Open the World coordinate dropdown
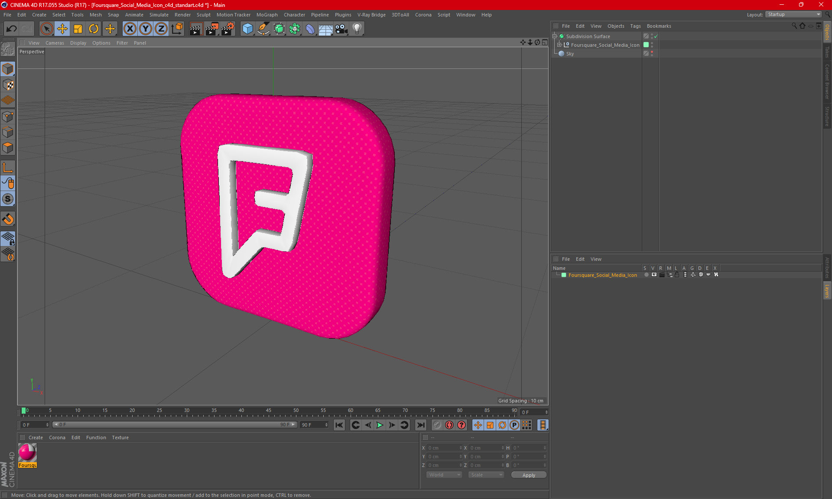Image resolution: width=832 pixels, height=499 pixels. point(444,475)
